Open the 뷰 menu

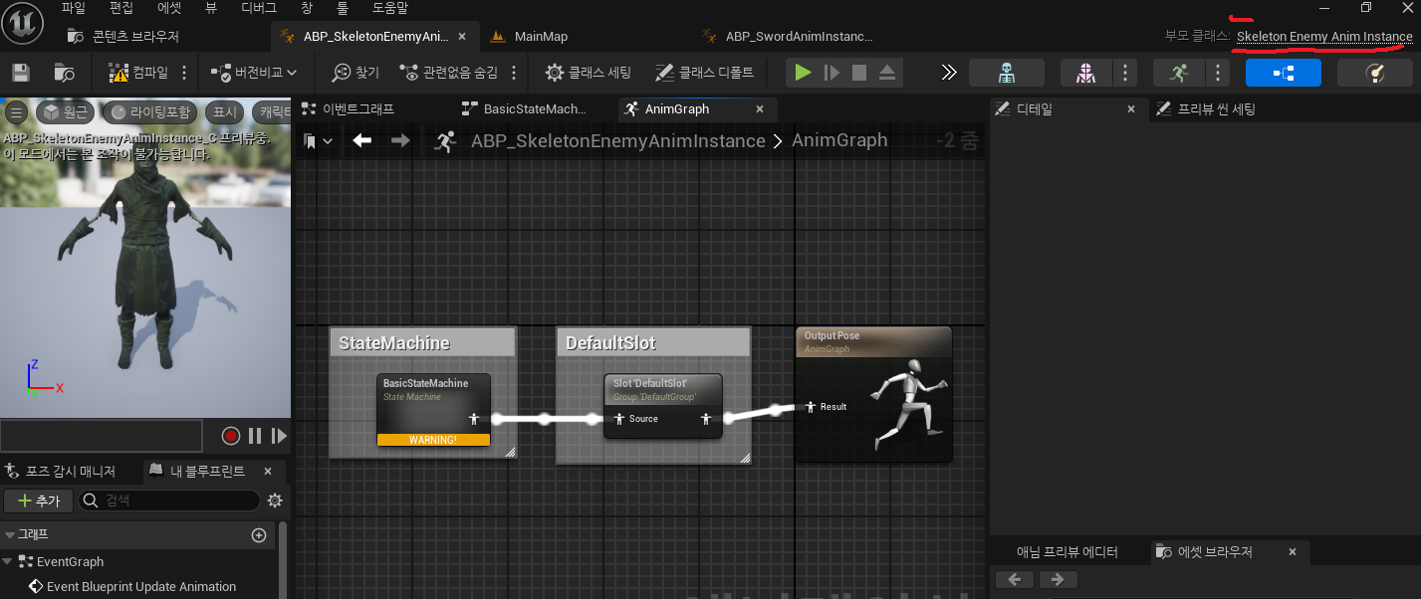pyautogui.click(x=211, y=8)
